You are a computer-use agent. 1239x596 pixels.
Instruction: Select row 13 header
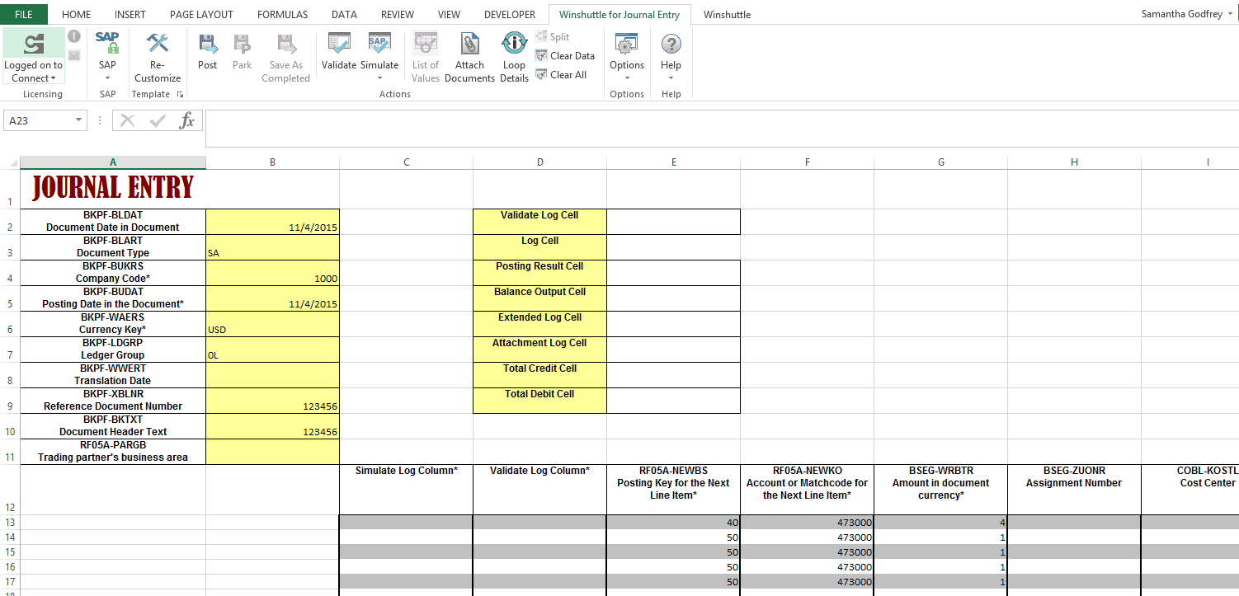point(10,522)
